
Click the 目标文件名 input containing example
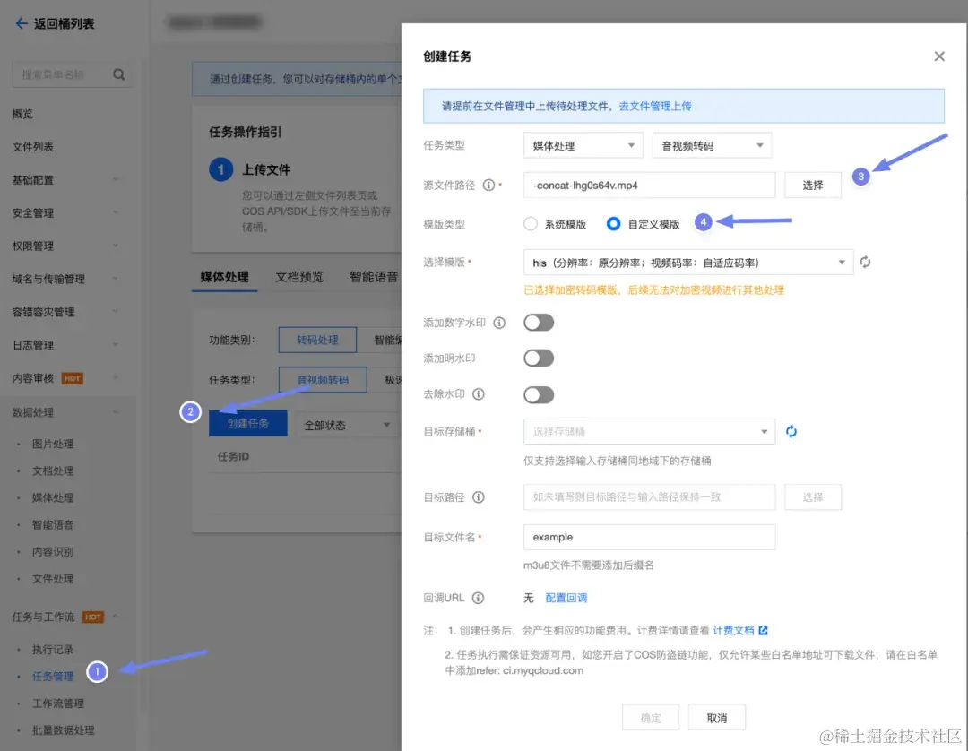[x=649, y=537]
